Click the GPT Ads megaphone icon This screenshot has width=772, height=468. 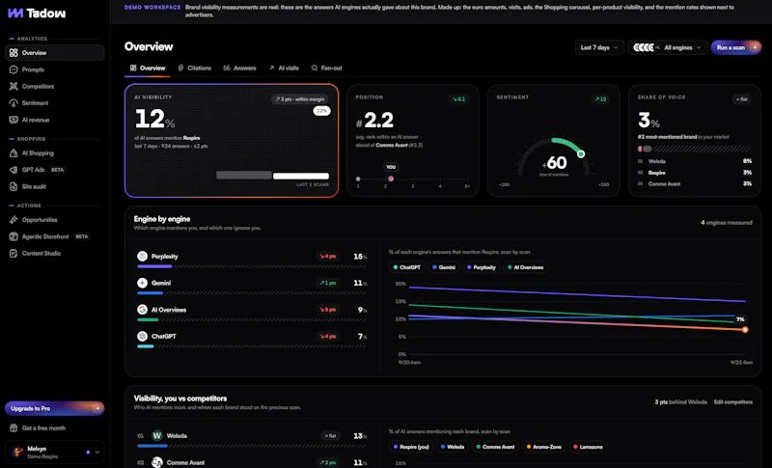(14, 170)
